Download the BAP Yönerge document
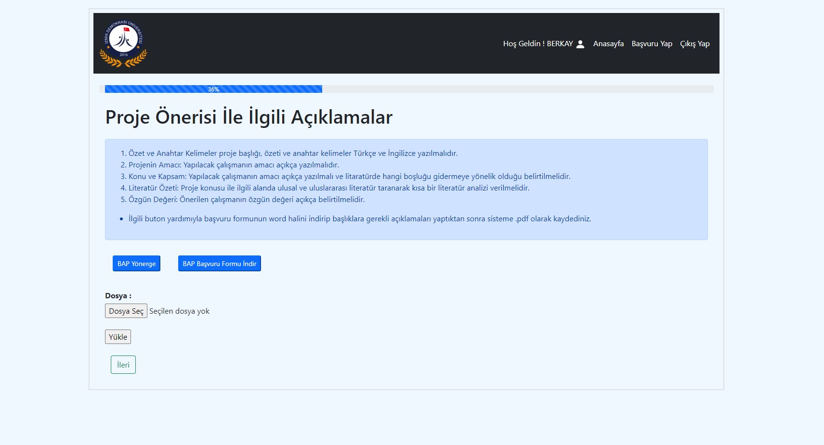 [x=136, y=263]
